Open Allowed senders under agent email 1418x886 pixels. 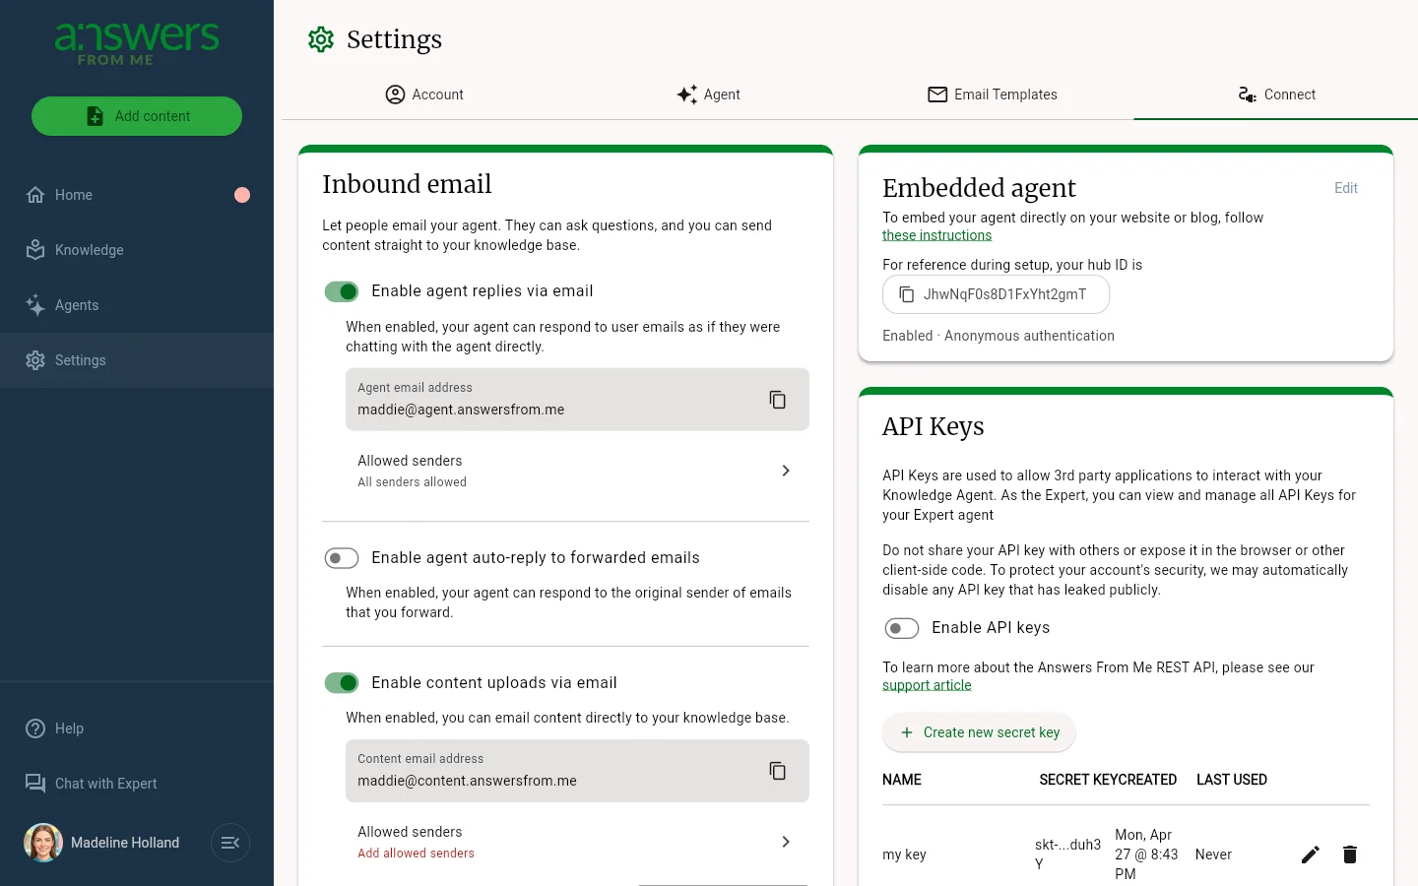coord(577,471)
